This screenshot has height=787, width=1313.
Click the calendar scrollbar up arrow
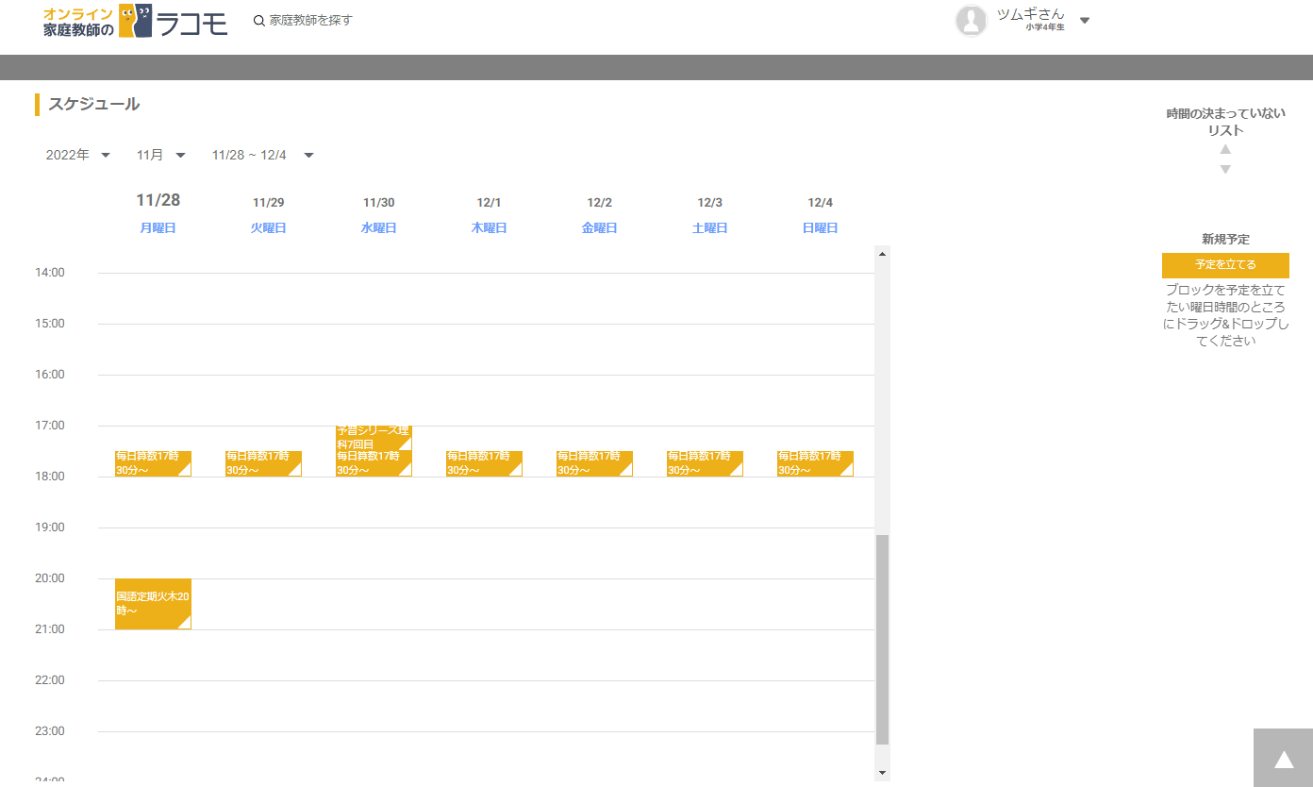pos(883,253)
